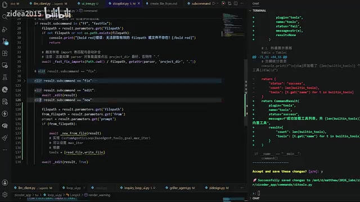The image size is (360, 202).
Task: Run the Python file with play button
Action: click(x=214, y=3)
